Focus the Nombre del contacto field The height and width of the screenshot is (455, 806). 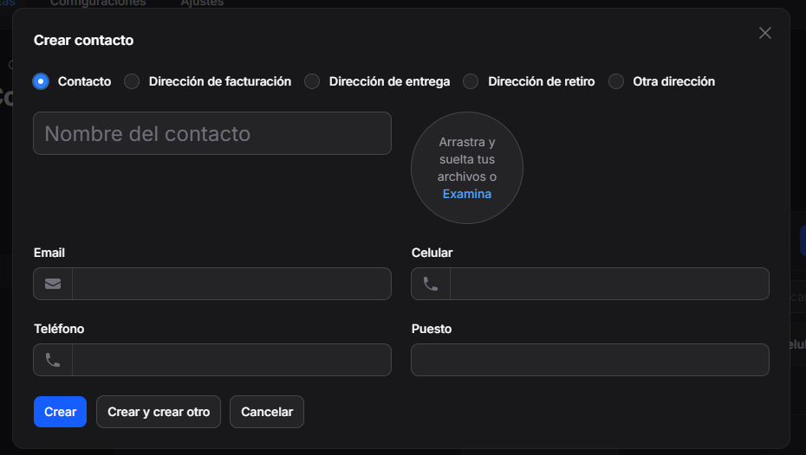pyautogui.click(x=212, y=133)
